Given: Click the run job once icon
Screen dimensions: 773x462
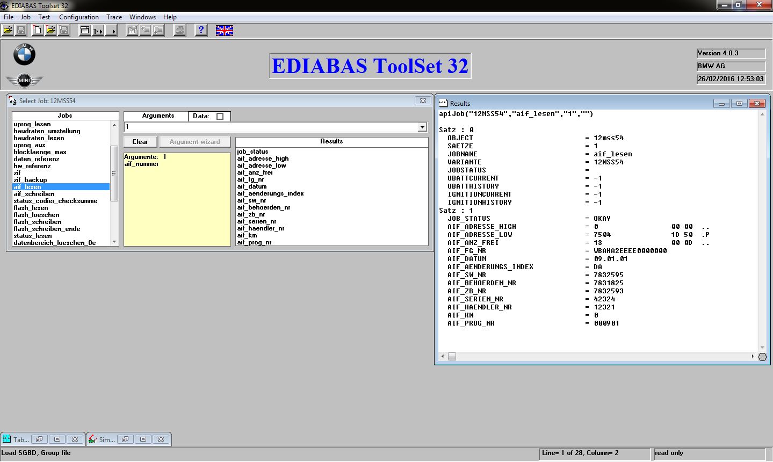Looking at the screenshot, I should (98, 31).
